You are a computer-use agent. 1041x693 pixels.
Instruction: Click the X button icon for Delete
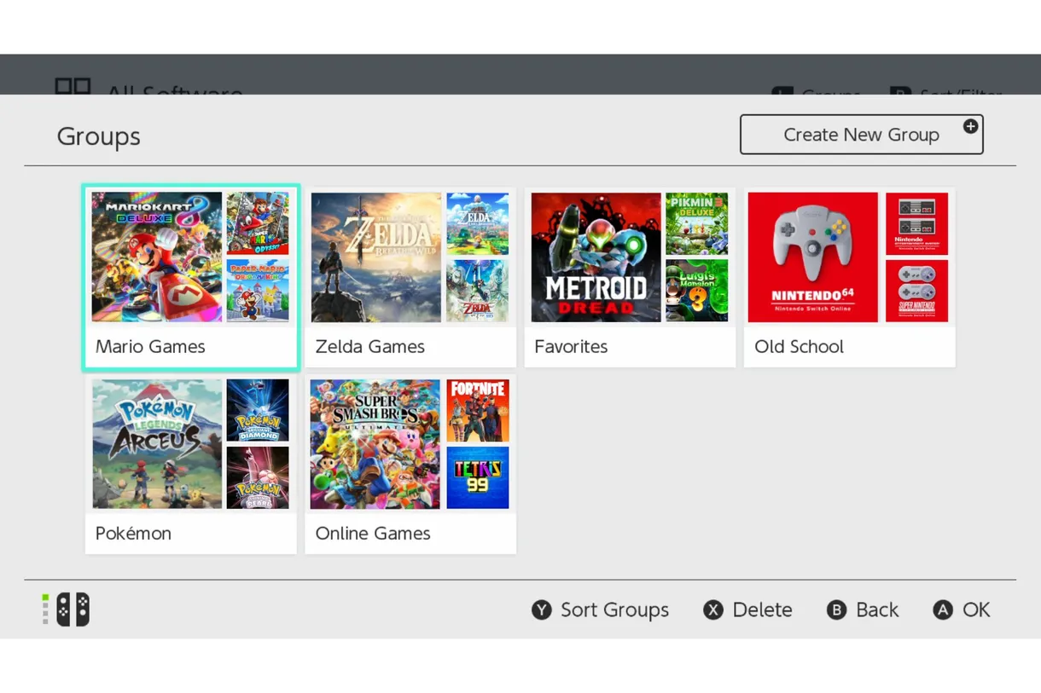712,610
